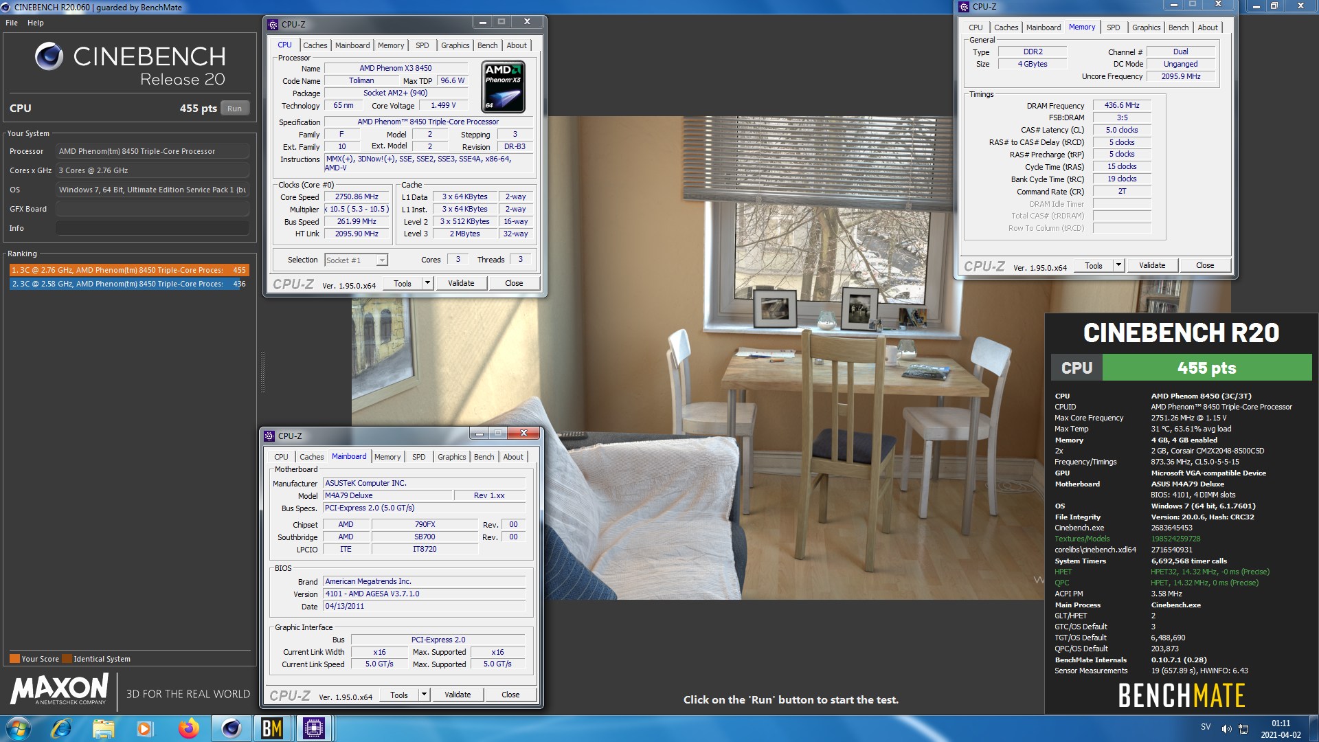Click the HT Link value 2095.90 MHz
Screen dimensions: 1319x742
pos(357,234)
